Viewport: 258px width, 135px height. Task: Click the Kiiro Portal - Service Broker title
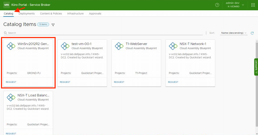pyautogui.click(x=31, y=5)
